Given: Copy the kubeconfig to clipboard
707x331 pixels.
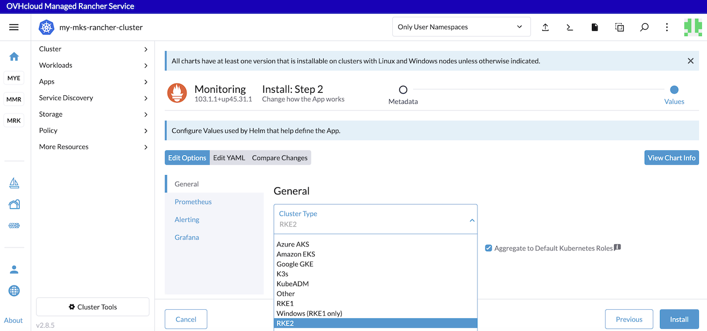Looking at the screenshot, I should click(619, 27).
